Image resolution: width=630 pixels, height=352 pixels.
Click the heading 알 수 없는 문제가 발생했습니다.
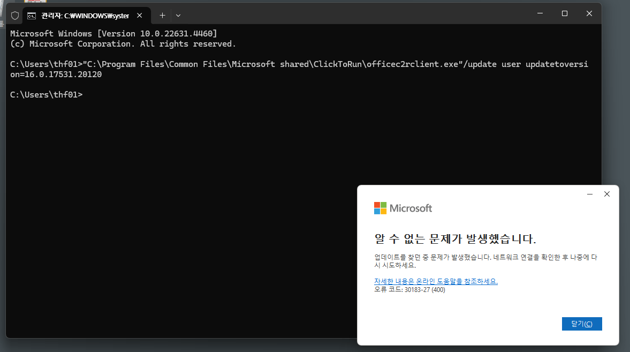(455, 238)
